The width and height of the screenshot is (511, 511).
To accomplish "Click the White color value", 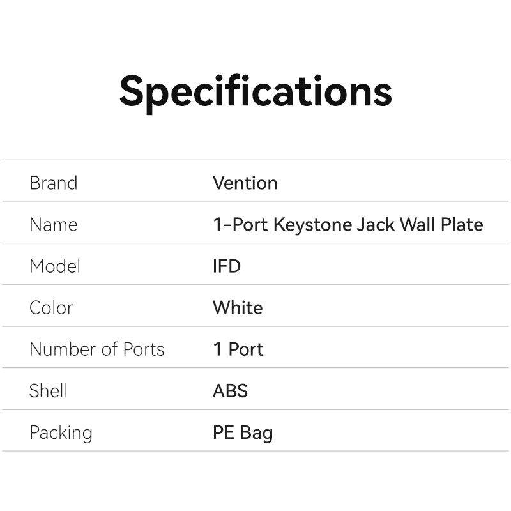I will pyautogui.click(x=238, y=308).
